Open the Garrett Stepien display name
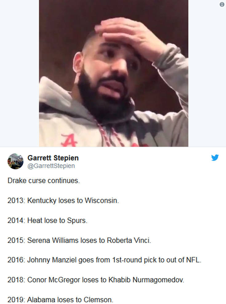 53,158
